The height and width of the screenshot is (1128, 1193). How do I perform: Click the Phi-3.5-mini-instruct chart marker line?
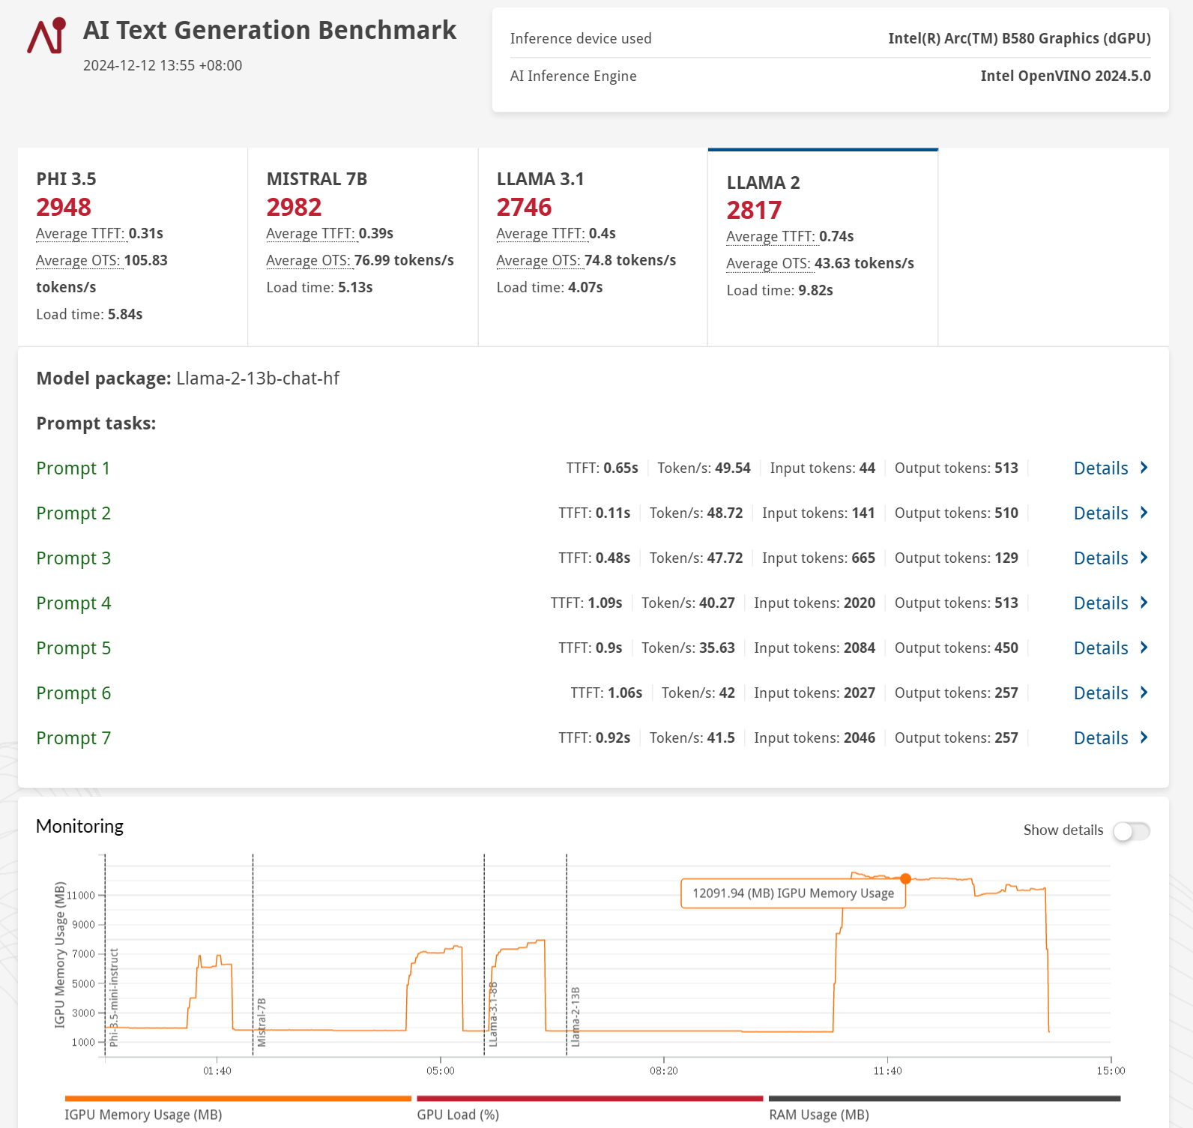point(105,956)
